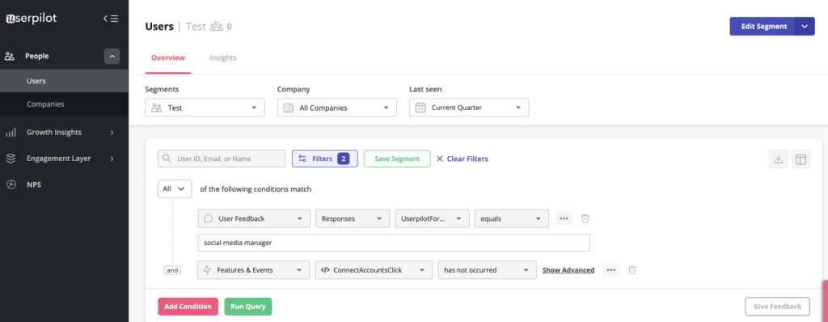Click the Edit Segment button
The width and height of the screenshot is (828, 322).
tap(763, 27)
